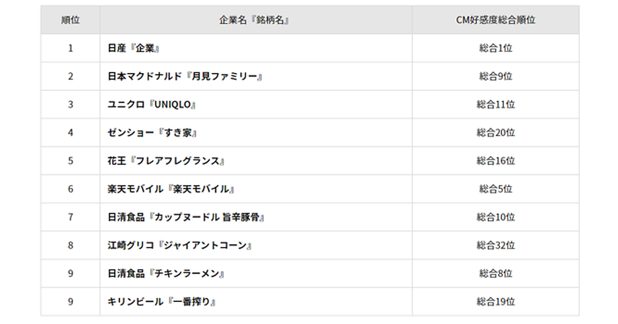
Task: Select the 日産『企業』 cell
Action: pos(134,48)
